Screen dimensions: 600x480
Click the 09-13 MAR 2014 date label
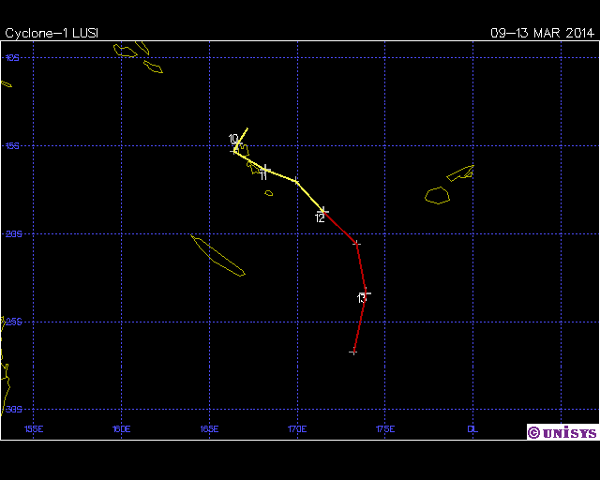point(542,33)
